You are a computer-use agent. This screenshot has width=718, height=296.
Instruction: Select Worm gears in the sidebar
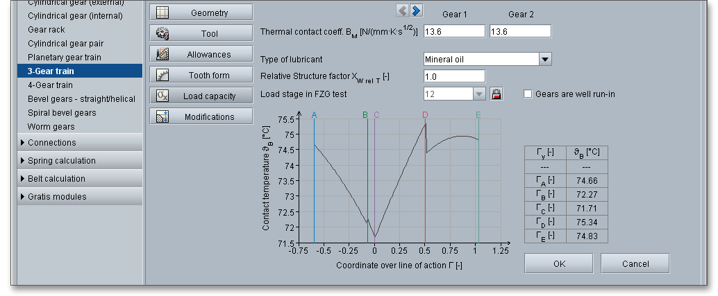pyautogui.click(x=51, y=127)
